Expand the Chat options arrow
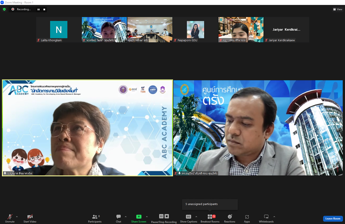Image resolution: width=345 pixels, height=224 pixels. pos(126,217)
